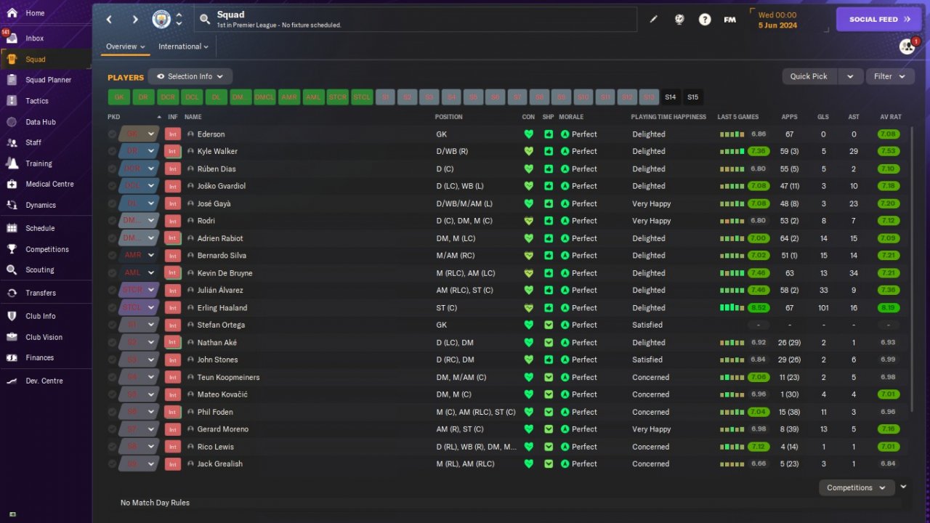The height and width of the screenshot is (523, 930).
Task: Toggle the selection circle for Ederson
Action: (x=112, y=134)
